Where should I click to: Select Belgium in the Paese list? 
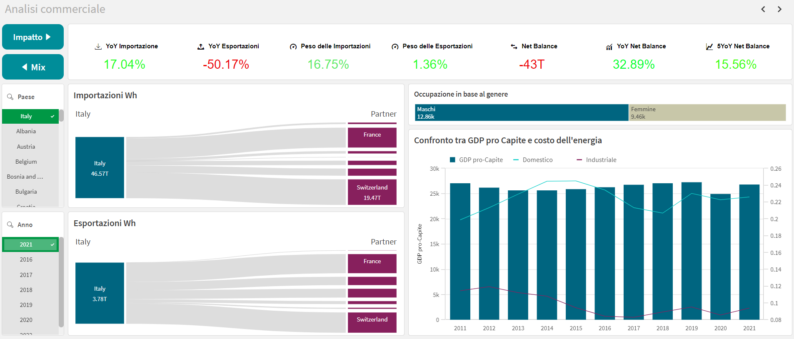click(x=26, y=162)
